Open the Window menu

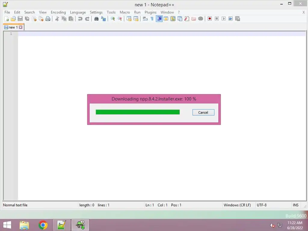pos(167,12)
